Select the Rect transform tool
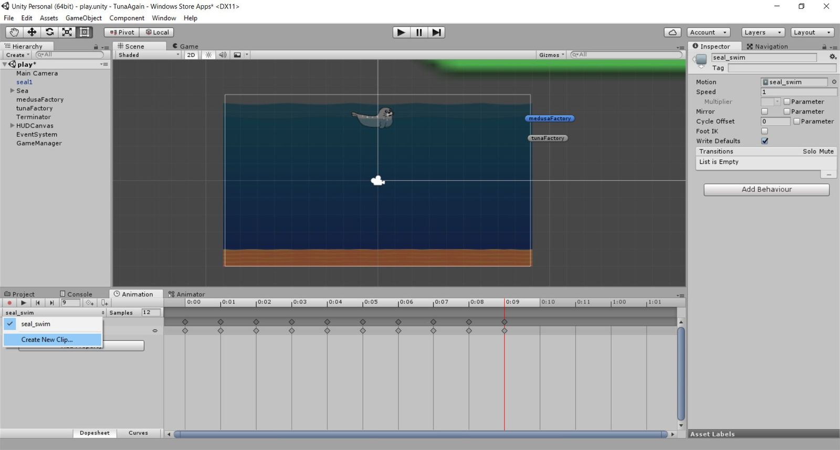Image resolution: width=840 pixels, height=450 pixels. click(84, 32)
